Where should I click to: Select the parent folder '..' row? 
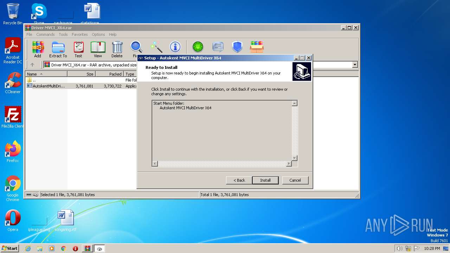click(x=82, y=80)
